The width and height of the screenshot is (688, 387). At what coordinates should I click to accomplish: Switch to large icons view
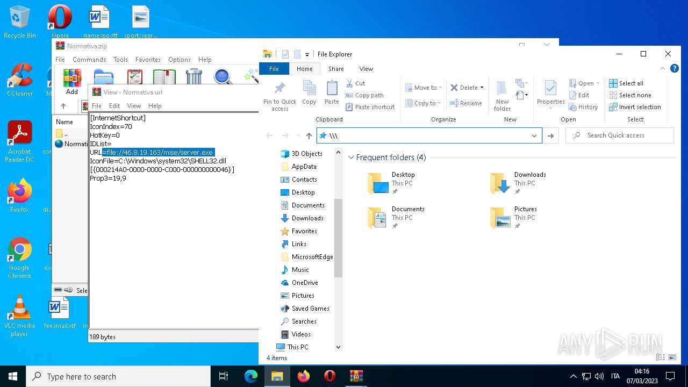tap(672, 357)
